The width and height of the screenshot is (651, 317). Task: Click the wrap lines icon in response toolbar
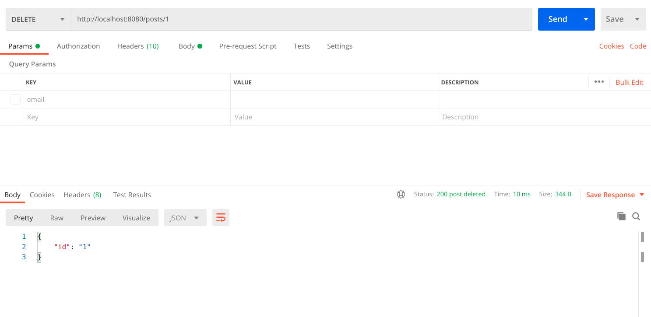(x=221, y=218)
